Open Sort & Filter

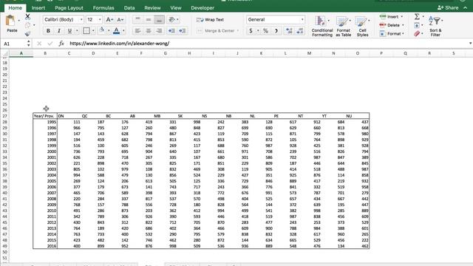pyautogui.click(x=435, y=26)
